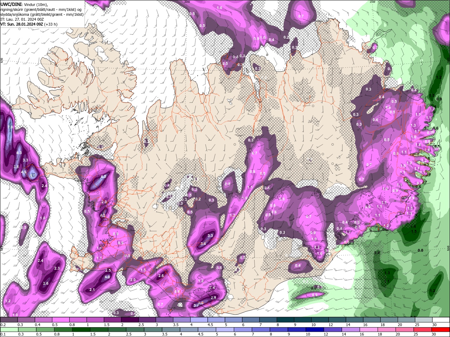Pick the bright red 30 swatch in rain scale
The image size is (450, 337).
pos(441,330)
